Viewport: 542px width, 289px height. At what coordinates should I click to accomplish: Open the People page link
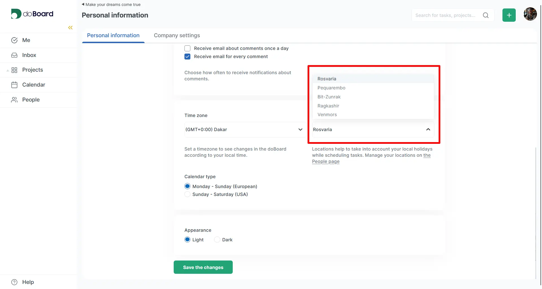[325, 161]
